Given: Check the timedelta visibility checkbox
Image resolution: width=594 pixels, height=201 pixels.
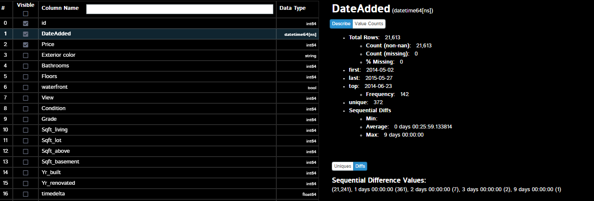Looking at the screenshot, I should 26,194.
